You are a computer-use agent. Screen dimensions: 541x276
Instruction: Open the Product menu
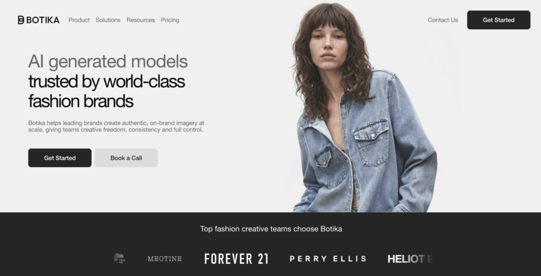(x=79, y=20)
